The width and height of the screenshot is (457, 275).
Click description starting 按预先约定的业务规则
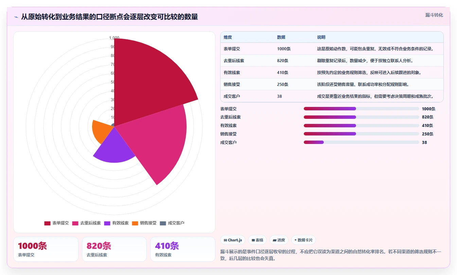point(369,73)
